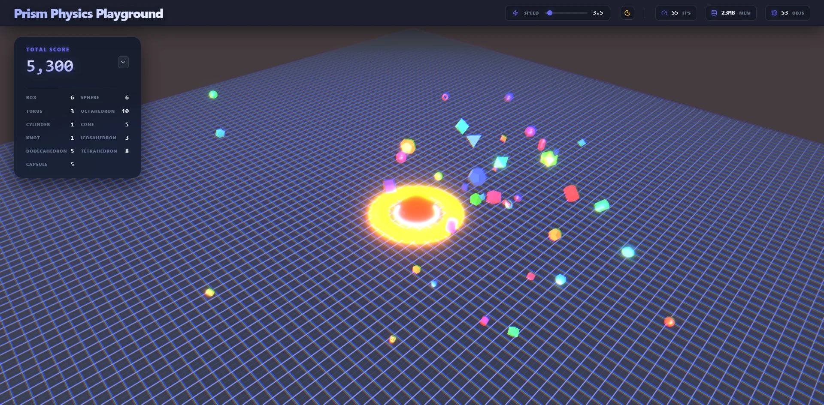824x405 pixels.
Task: Click the Prism Physics Playground title
Action: click(x=88, y=13)
